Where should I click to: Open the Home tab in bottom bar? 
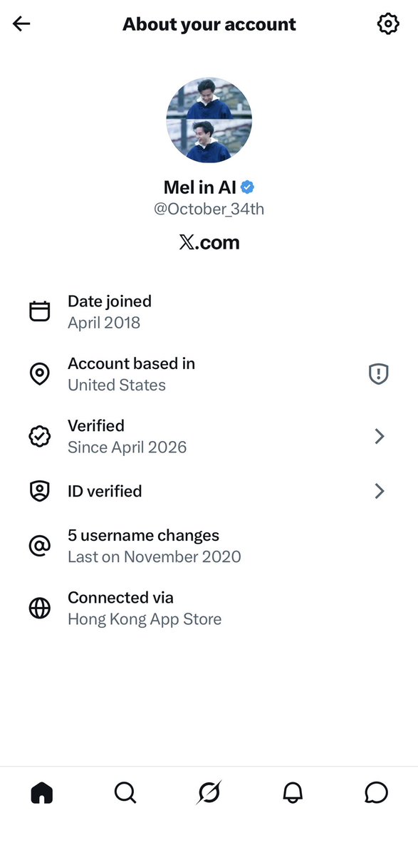coord(42,792)
